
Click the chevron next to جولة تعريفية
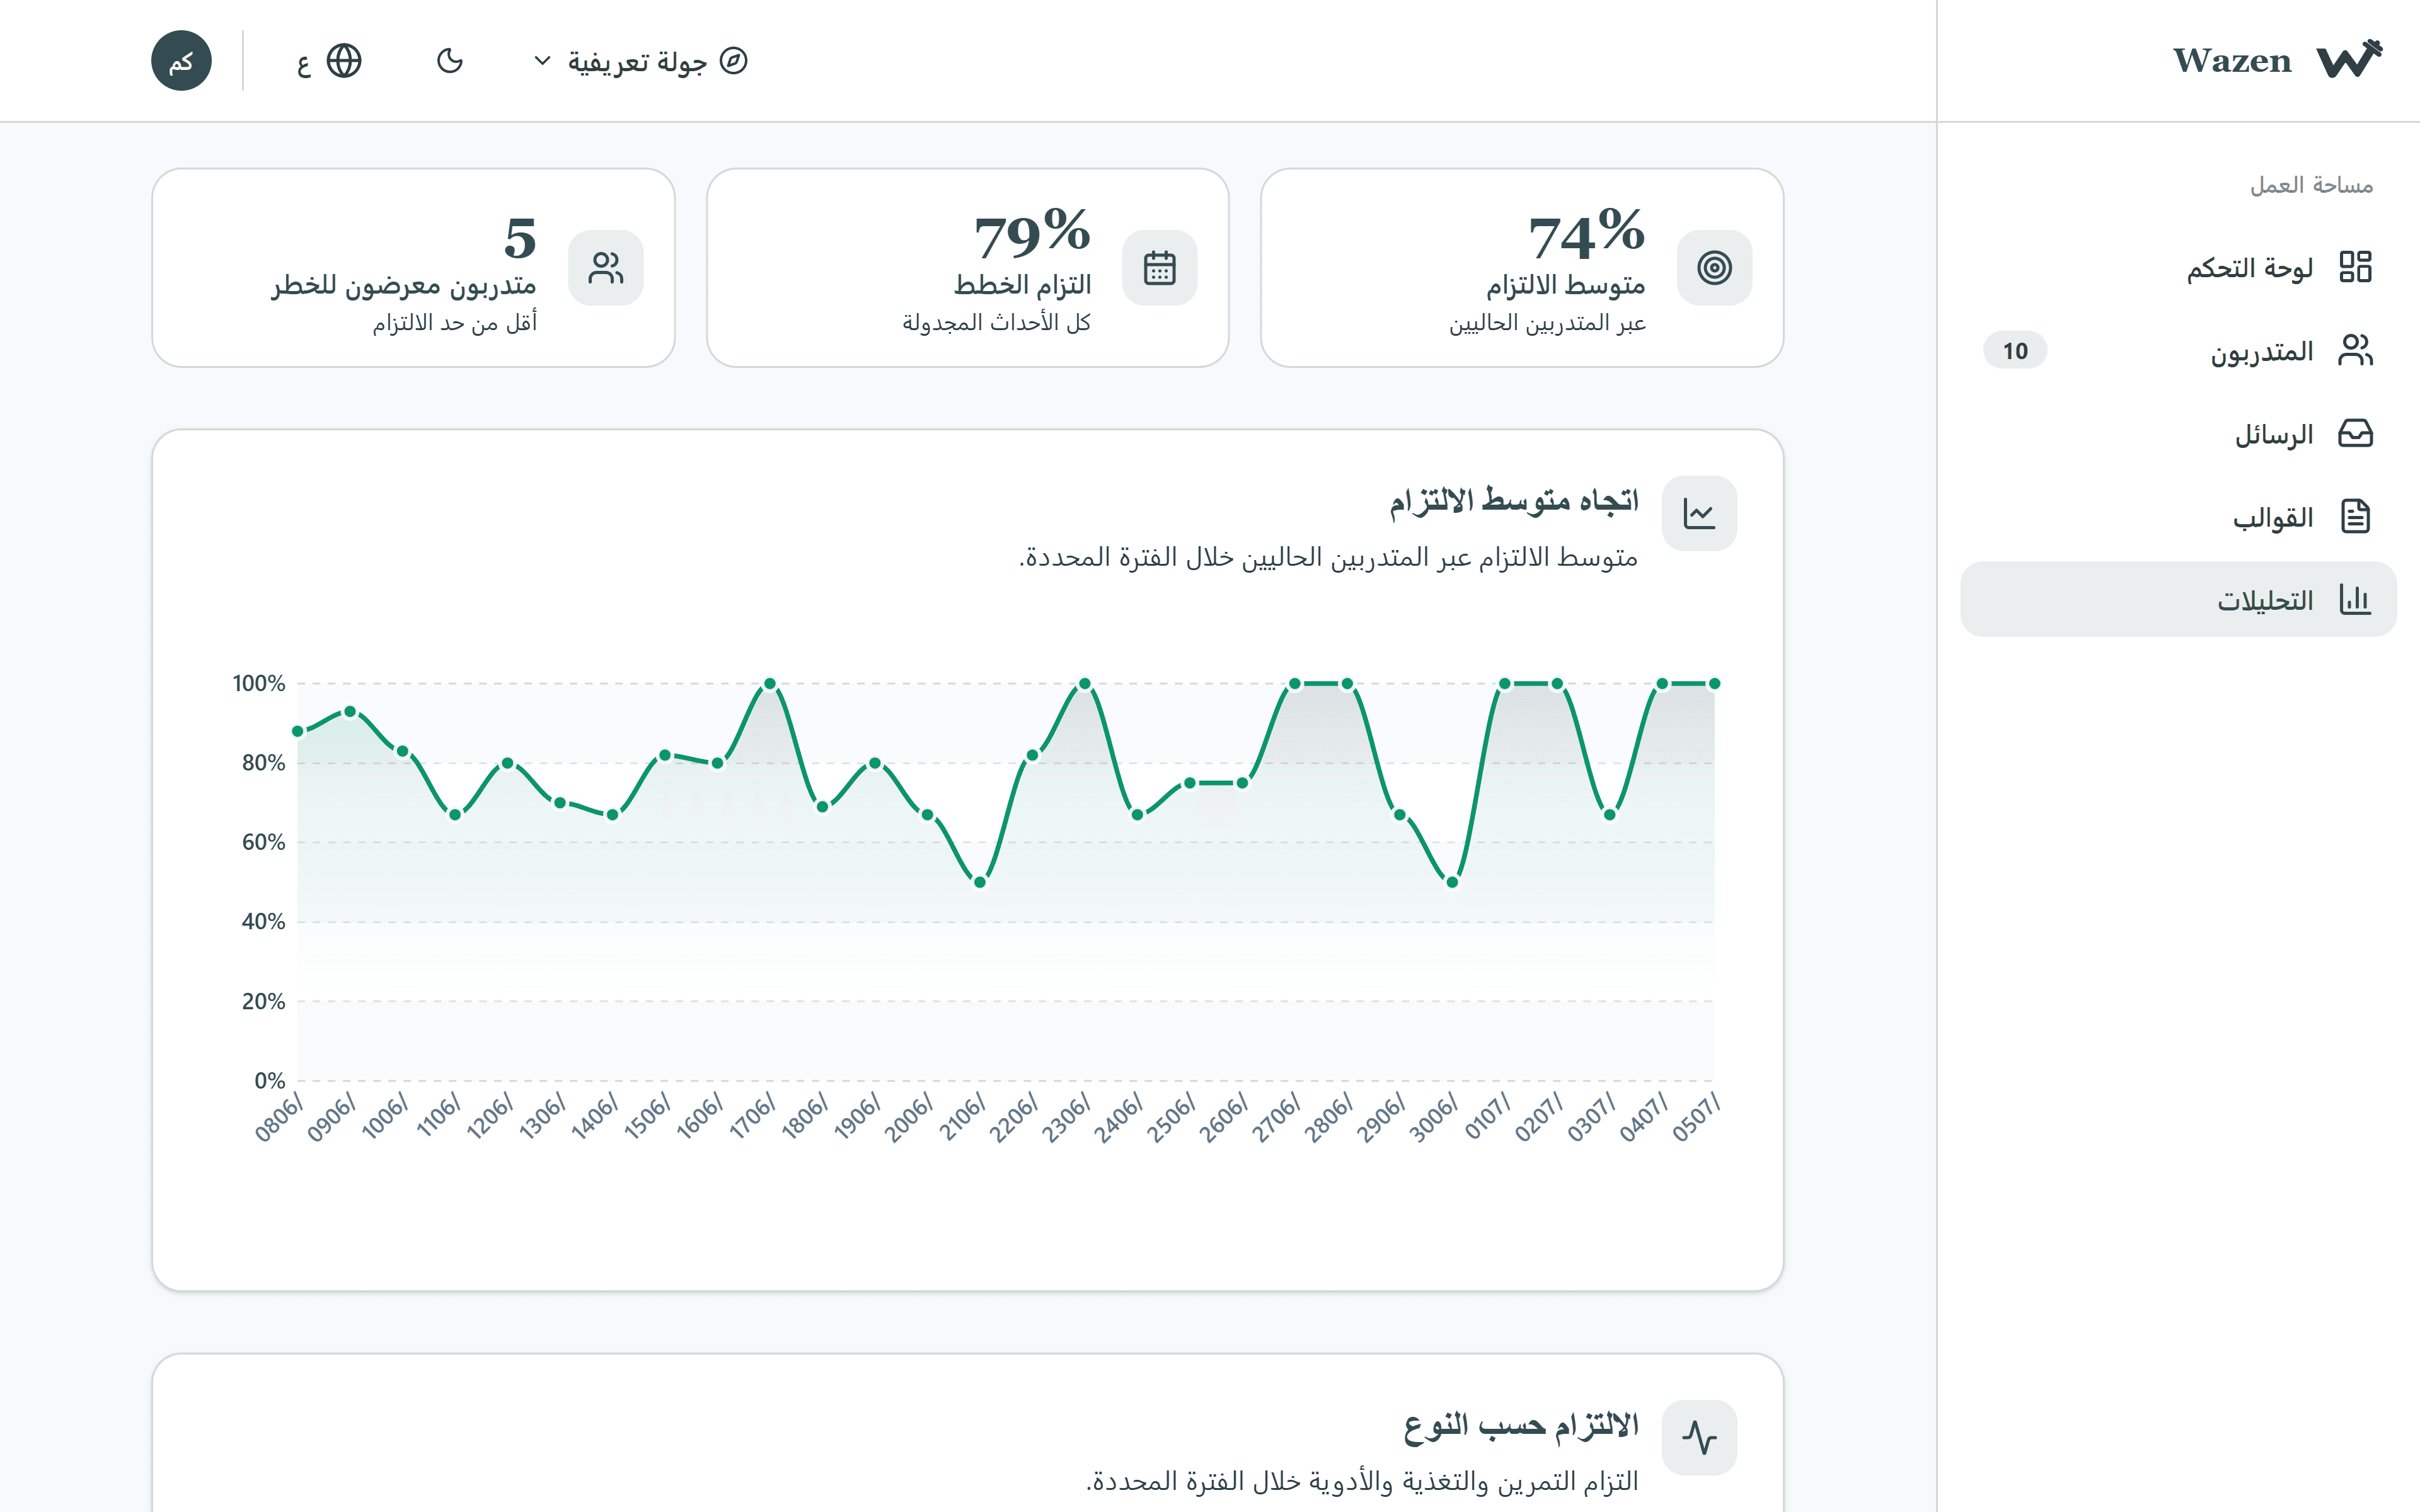542,61
